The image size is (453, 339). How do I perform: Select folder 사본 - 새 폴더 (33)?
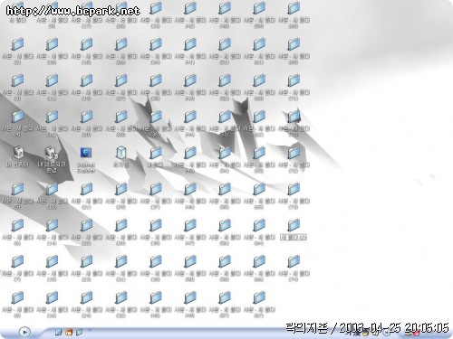click(x=155, y=14)
